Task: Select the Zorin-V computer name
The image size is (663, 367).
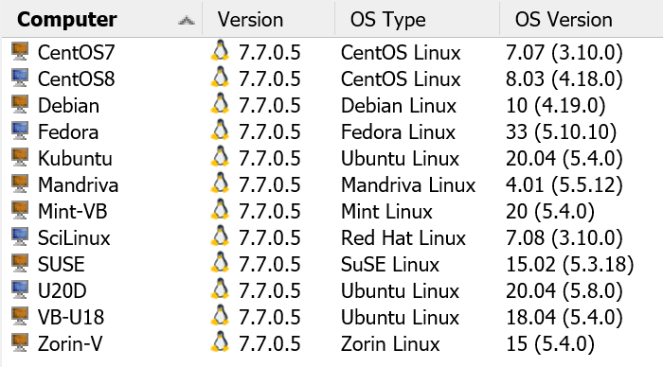Action: click(70, 344)
